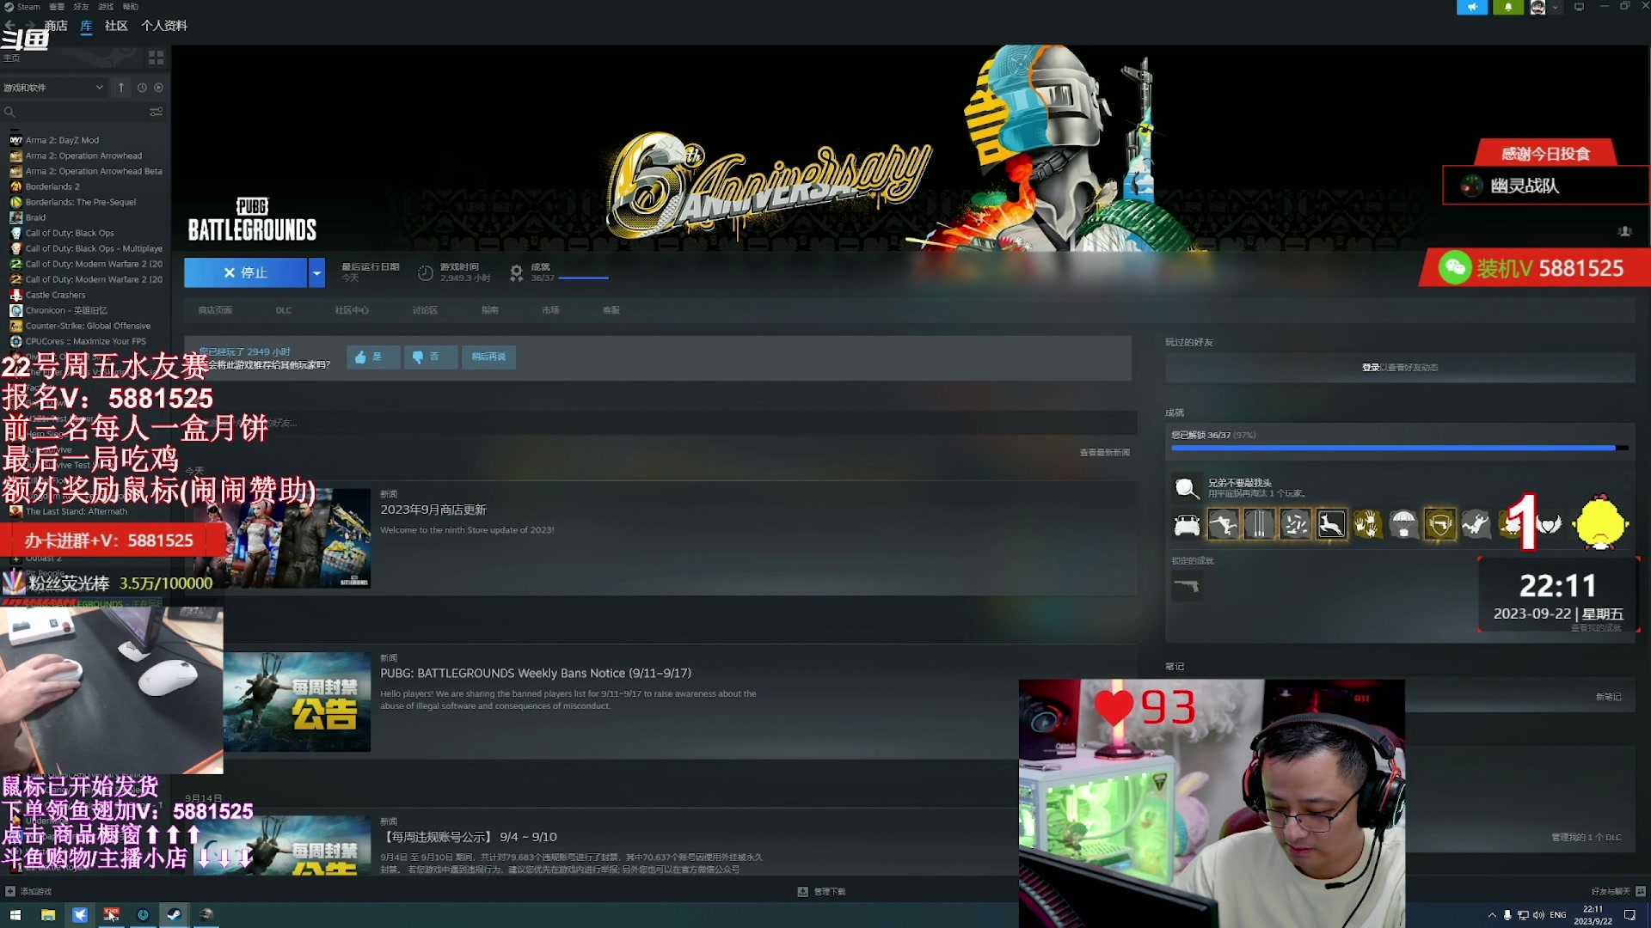Toggle the recent activity clock filter

(x=142, y=88)
